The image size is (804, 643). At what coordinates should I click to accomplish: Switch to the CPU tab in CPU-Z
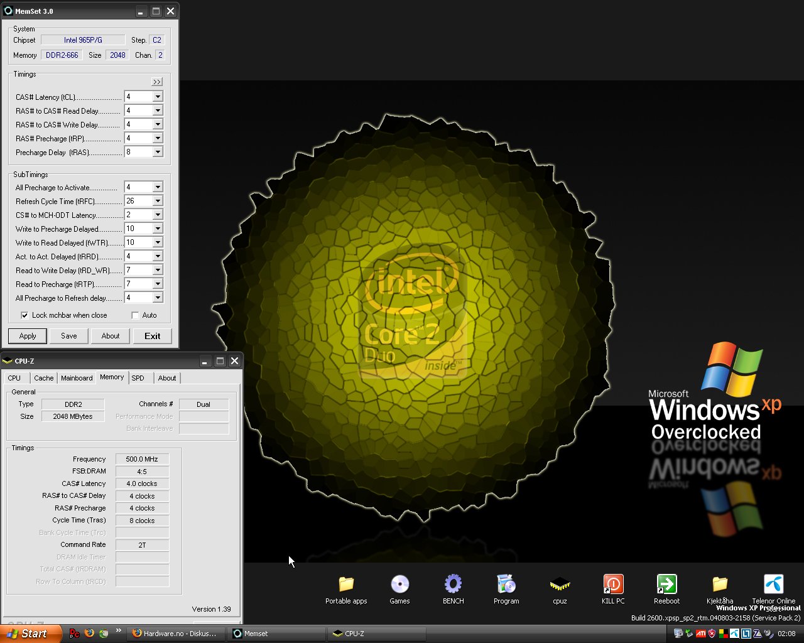pos(14,378)
